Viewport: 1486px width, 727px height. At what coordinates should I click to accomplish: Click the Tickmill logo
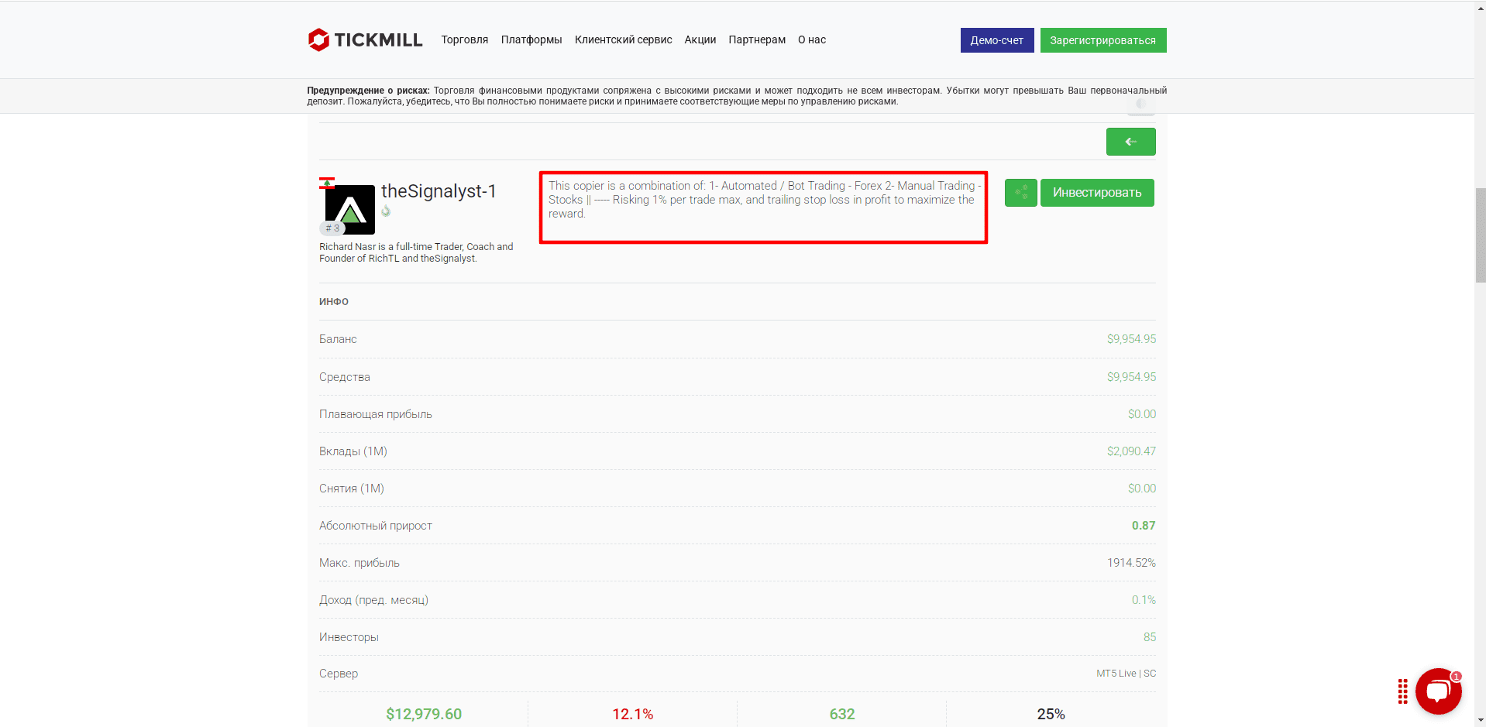point(365,39)
